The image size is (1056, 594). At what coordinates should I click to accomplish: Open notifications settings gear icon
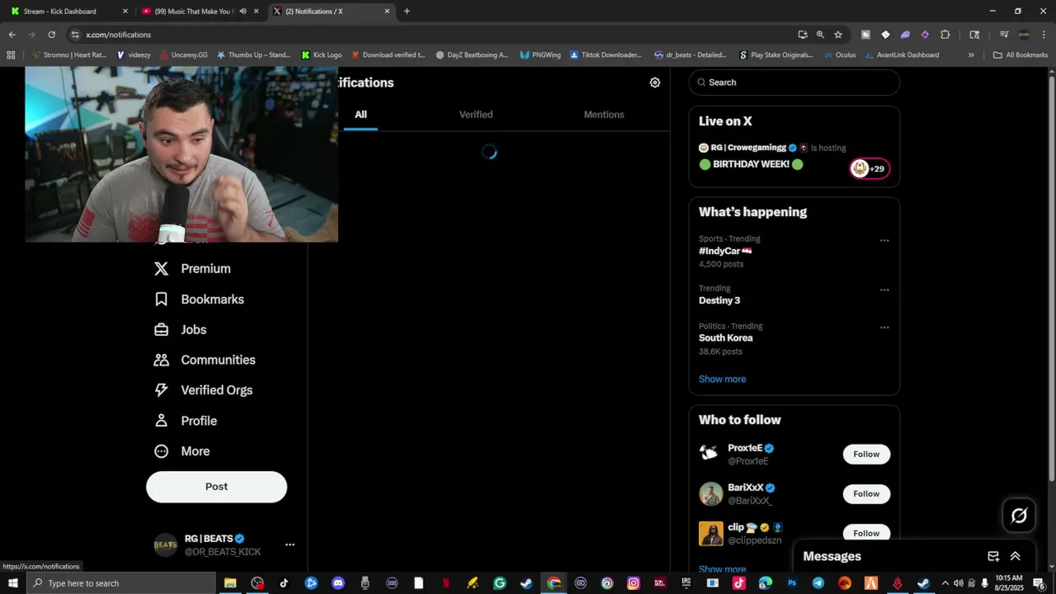(x=655, y=82)
